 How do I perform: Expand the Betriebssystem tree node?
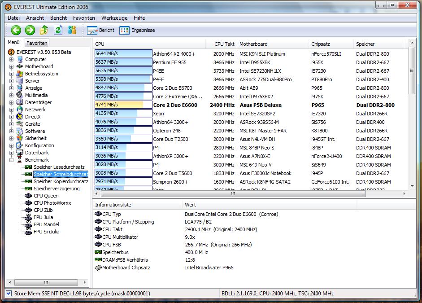[x=11, y=74]
